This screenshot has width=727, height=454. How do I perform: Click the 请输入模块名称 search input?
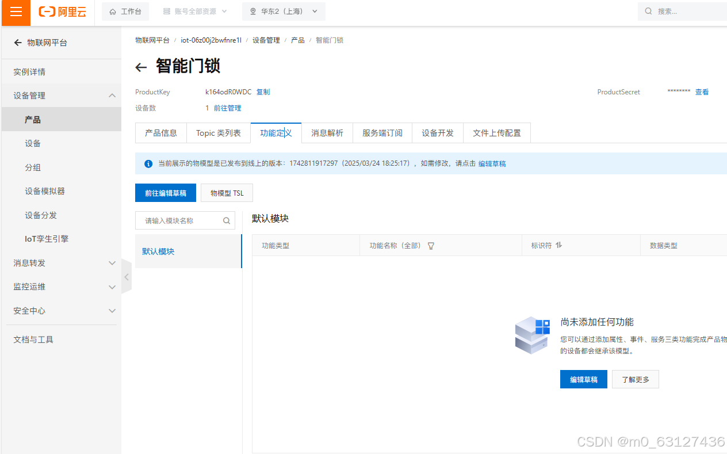tap(178, 220)
